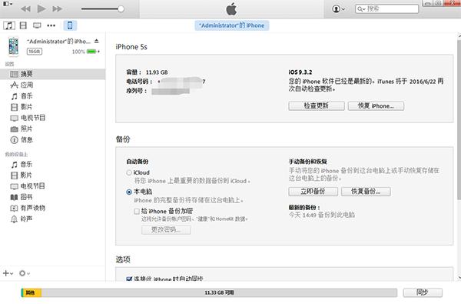Click the 同步 (Sync) button

point(423,292)
